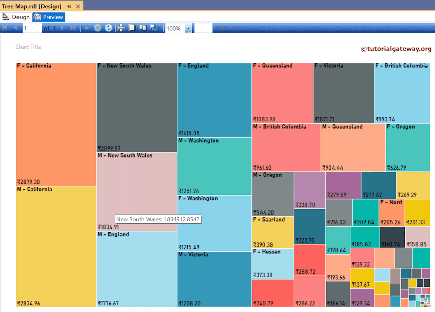
Task: Open the tutorialgateway.org link
Action: (397, 49)
